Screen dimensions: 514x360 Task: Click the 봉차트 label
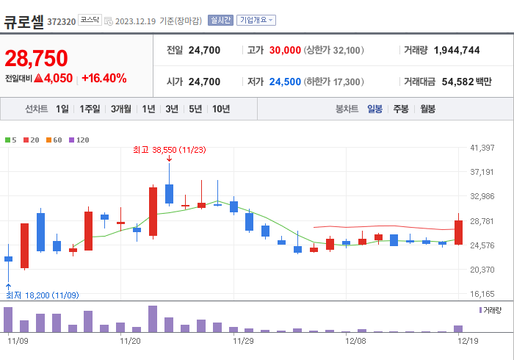tap(347, 109)
